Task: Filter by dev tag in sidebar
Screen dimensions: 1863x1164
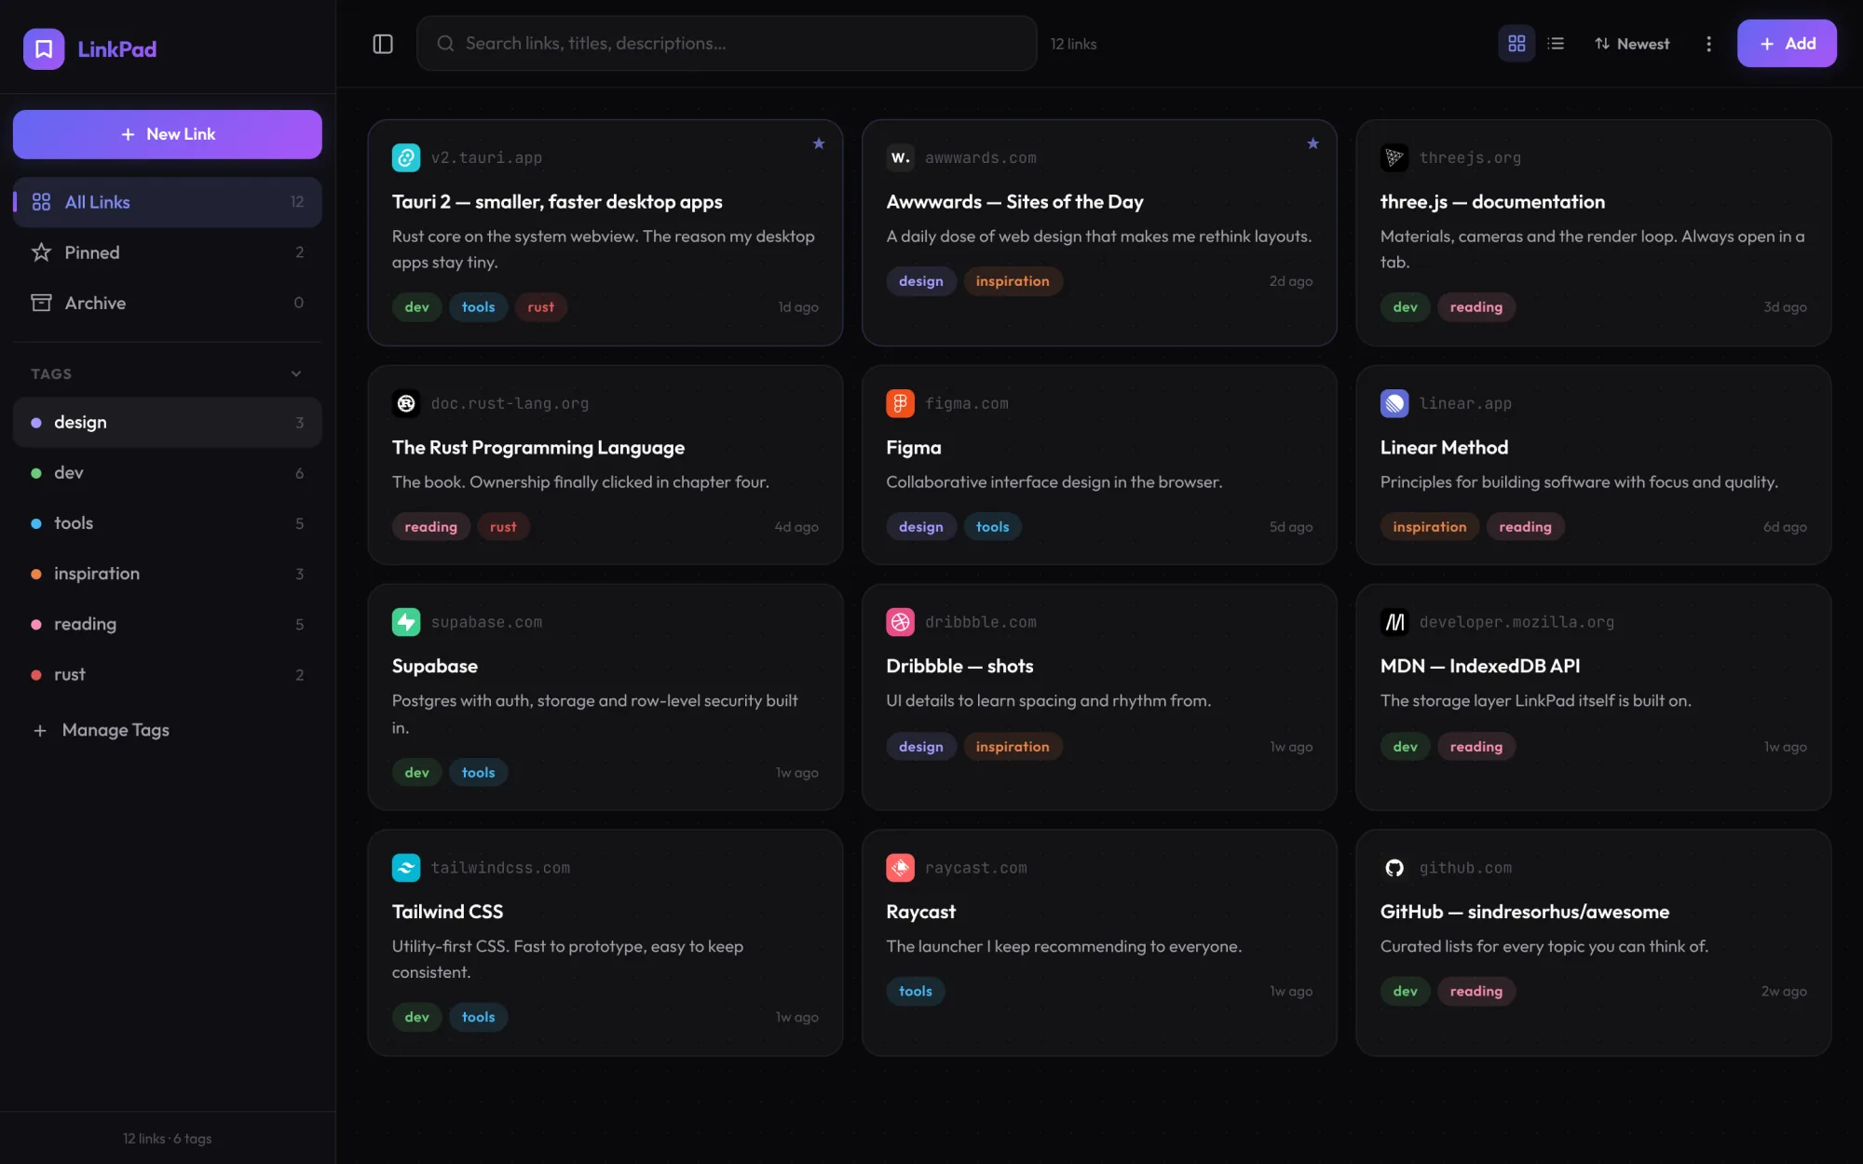Action: 168,473
